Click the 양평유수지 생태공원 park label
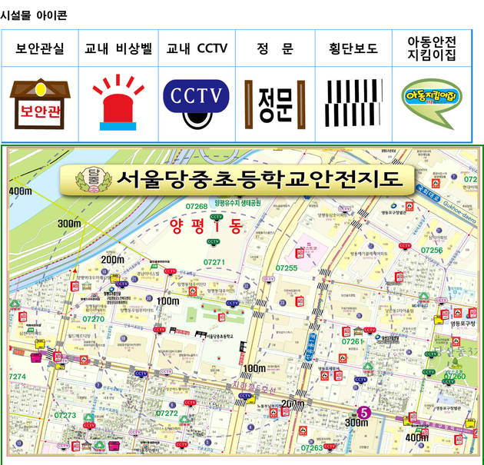The image size is (484, 465). point(237,203)
